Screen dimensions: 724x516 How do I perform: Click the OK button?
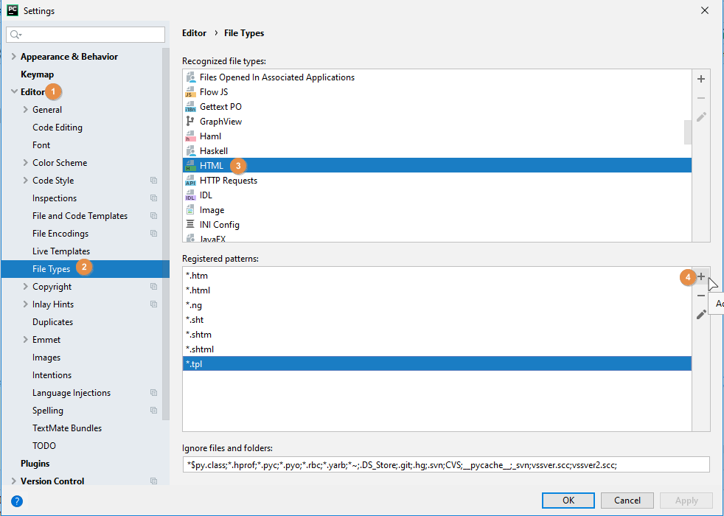click(568, 501)
